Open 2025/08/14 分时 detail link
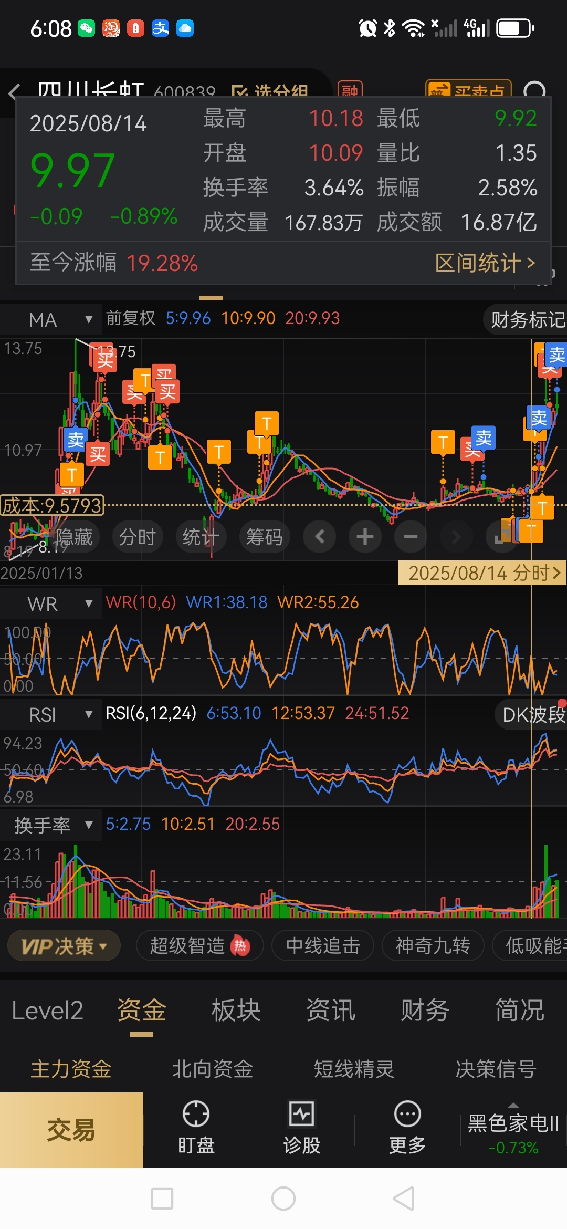This screenshot has height=1229, width=567. (482, 573)
